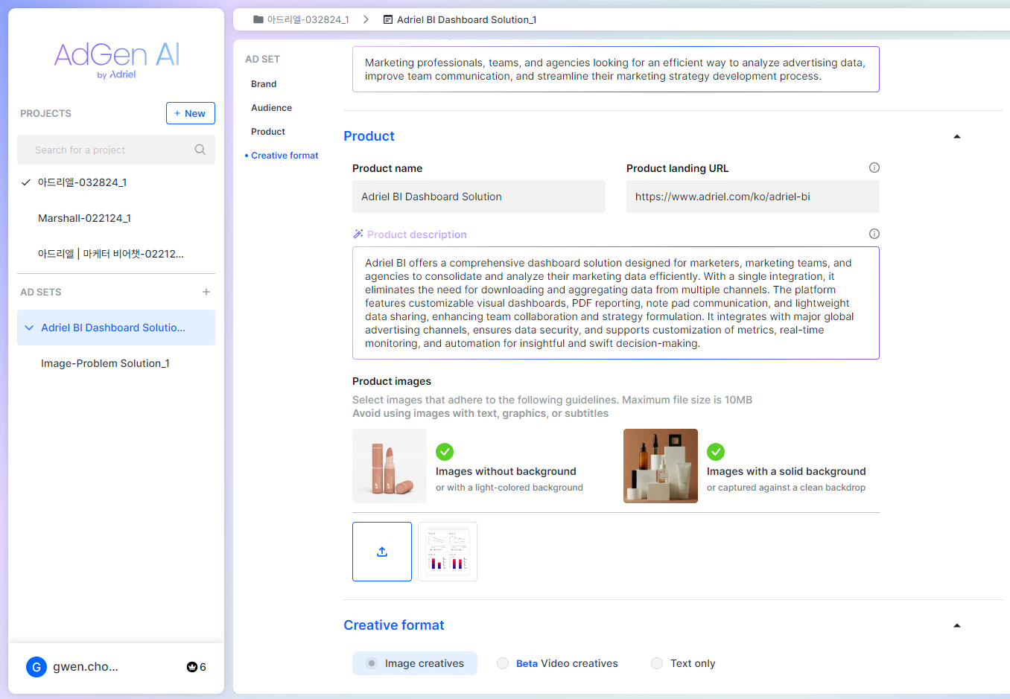
Task: Collapse the Adriel BI Dashboard Solution ad set chevron
Action: (x=29, y=328)
